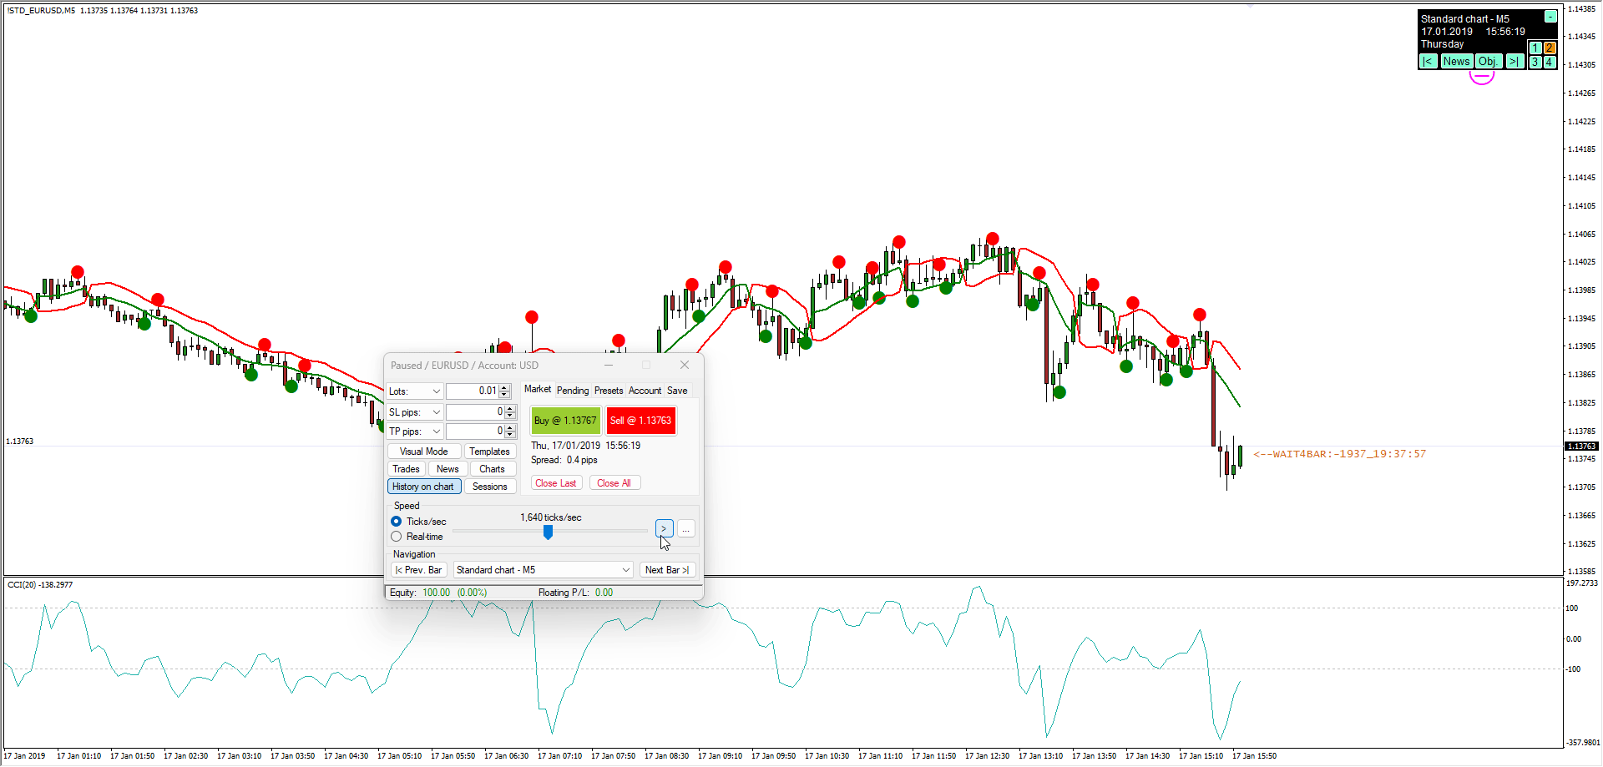Viewport: 1603px width, 767px height.
Task: Collapse the info panel with the '-' button
Action: (x=1550, y=17)
